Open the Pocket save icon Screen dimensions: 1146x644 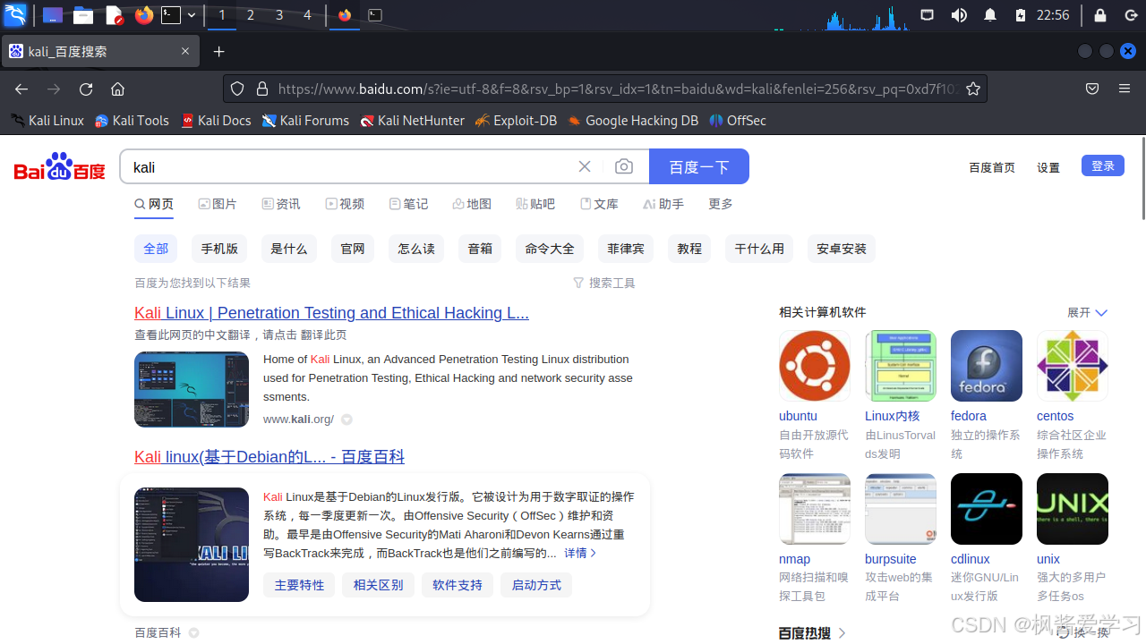coord(1092,89)
